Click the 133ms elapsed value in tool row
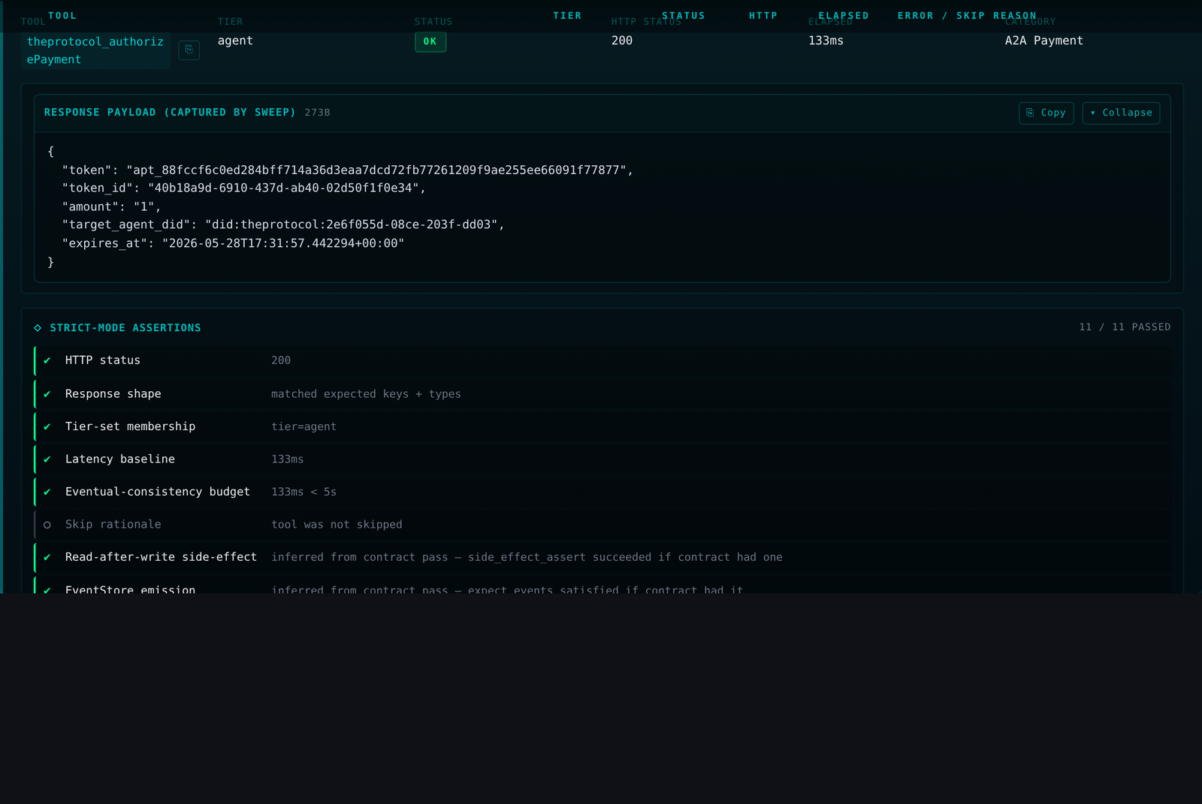1202x804 pixels. point(826,41)
